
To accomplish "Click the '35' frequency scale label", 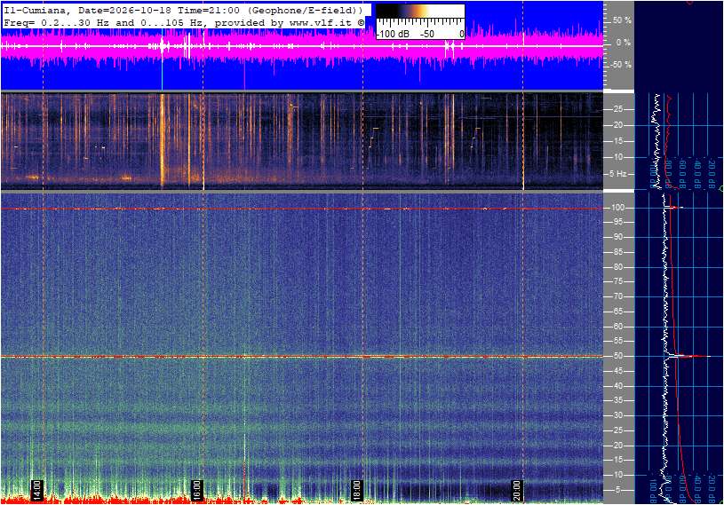I will tap(617, 400).
